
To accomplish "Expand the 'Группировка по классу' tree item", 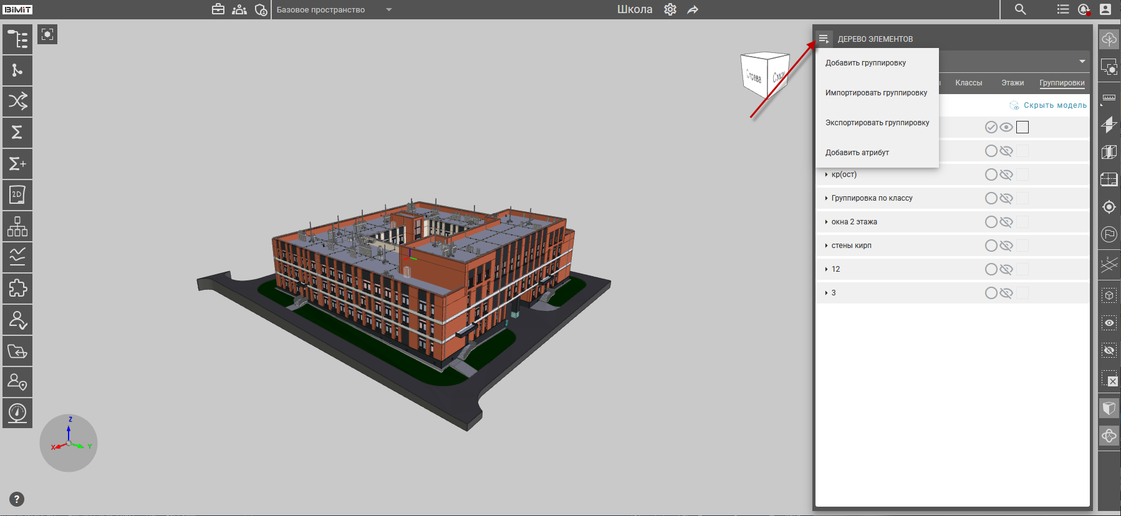I will pyautogui.click(x=826, y=198).
